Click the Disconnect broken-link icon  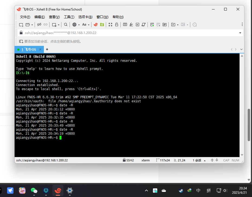click(x=39, y=25)
